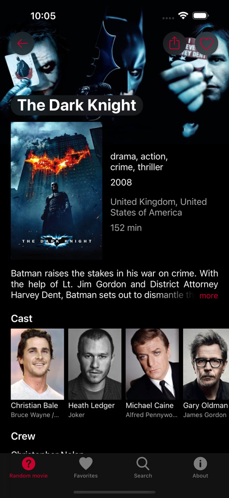Tap the red back arrow icon
Image resolution: width=229 pixels, height=498 pixels.
22,43
